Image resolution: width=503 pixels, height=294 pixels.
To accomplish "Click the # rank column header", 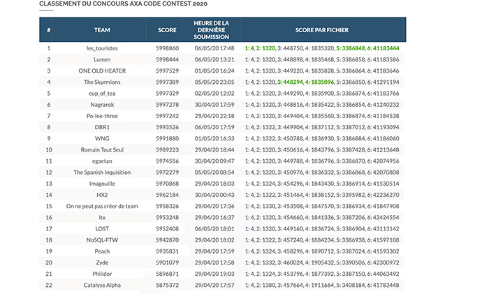I will click(x=49, y=31).
